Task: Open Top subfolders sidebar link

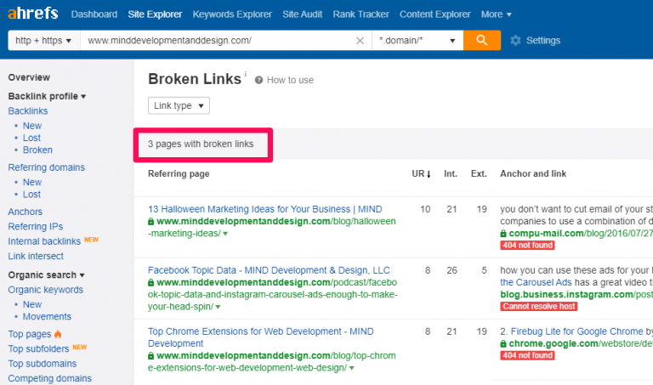Action: 38,348
